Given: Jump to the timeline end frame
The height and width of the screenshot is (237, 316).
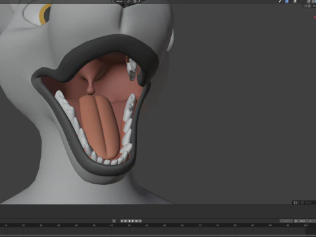Looking at the screenshot, I should click(140, 221).
